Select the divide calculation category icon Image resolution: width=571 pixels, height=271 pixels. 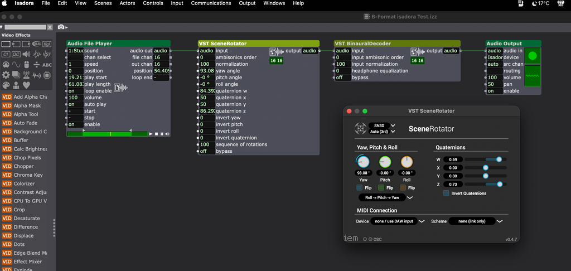37,65
